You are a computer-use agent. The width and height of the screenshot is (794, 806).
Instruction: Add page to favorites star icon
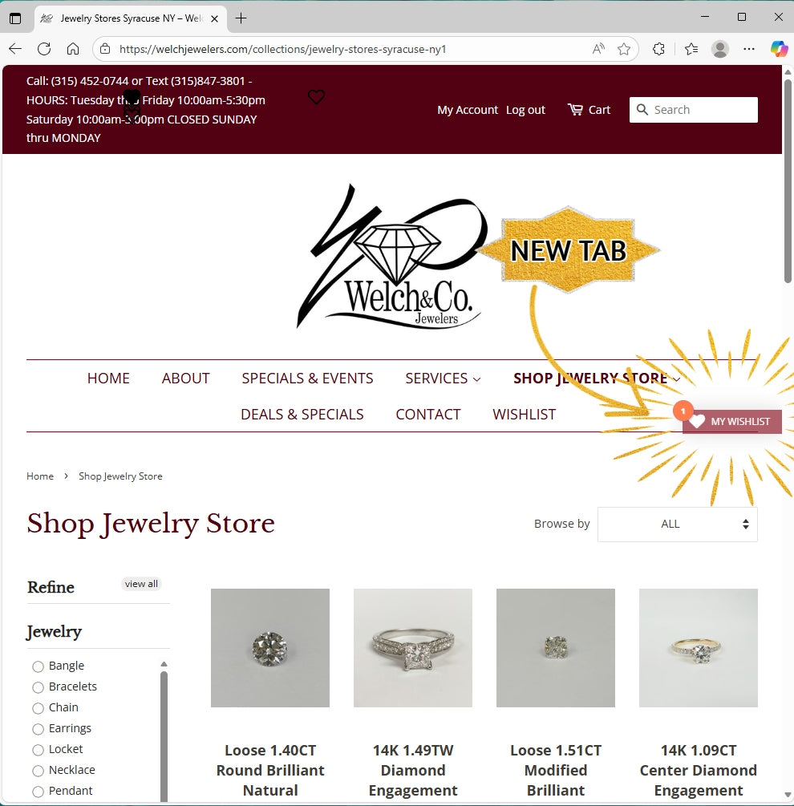pyautogui.click(x=624, y=50)
